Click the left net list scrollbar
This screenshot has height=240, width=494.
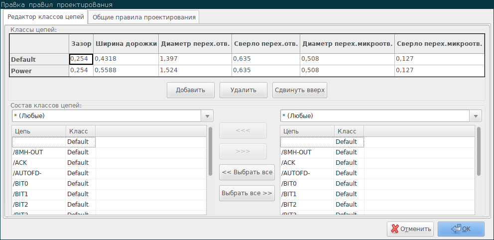coord(210,151)
